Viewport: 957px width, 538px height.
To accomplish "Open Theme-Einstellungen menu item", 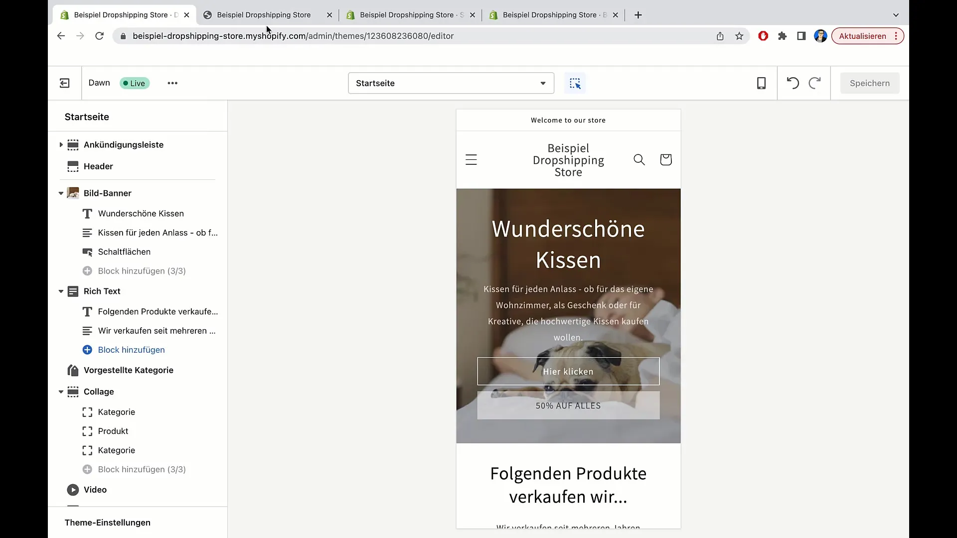I will point(107,522).
